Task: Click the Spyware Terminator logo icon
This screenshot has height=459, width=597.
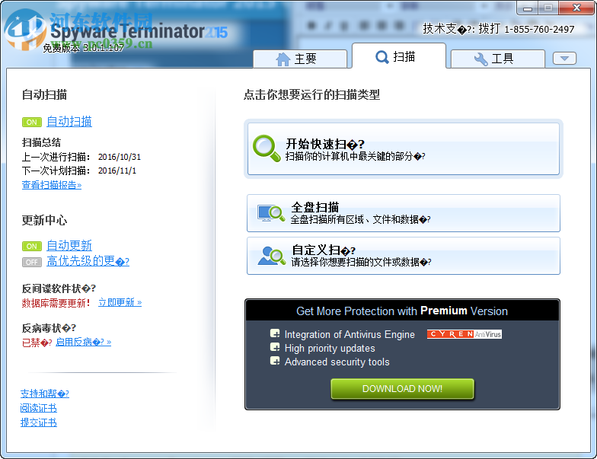Action: [26, 30]
